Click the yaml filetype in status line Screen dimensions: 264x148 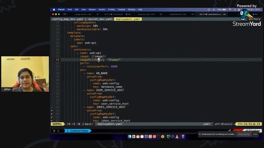click(x=207, y=124)
